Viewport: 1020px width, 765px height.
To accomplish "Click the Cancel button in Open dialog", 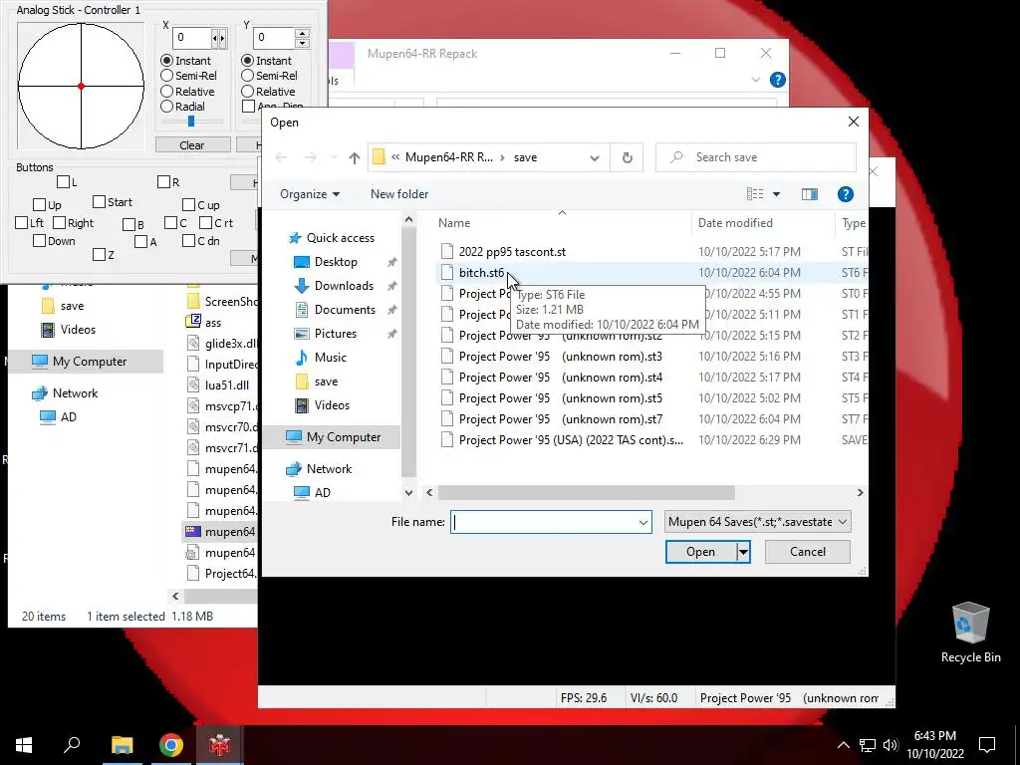I will pyautogui.click(x=807, y=552).
